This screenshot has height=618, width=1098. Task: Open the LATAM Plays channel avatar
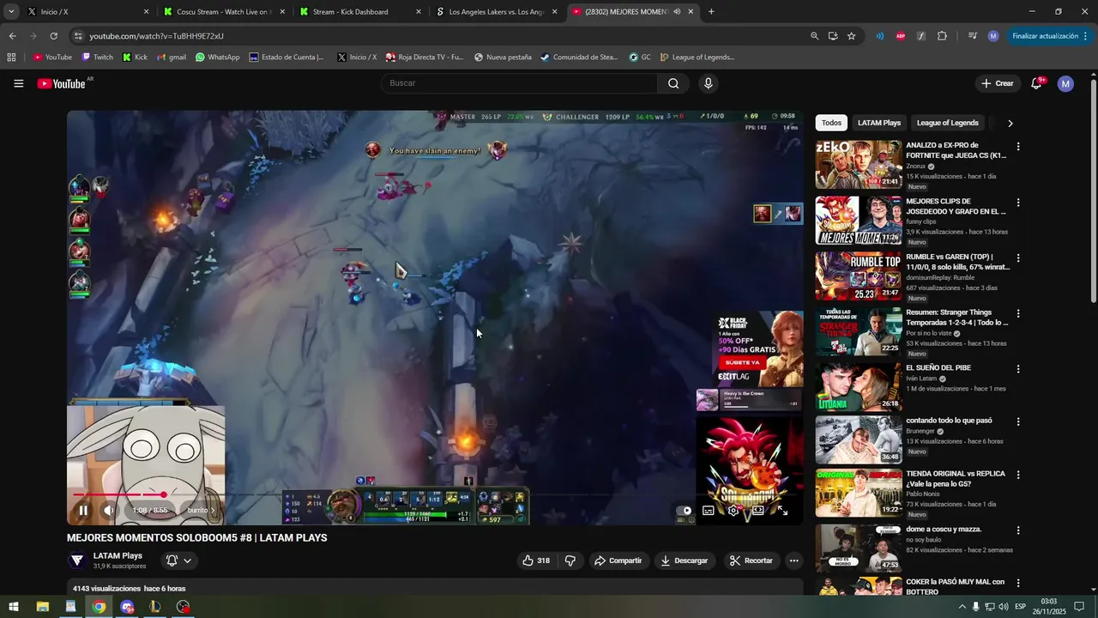tap(77, 560)
